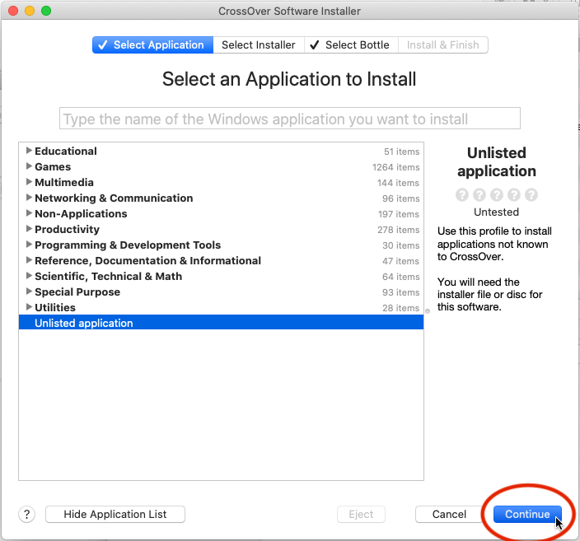
Task: Open the Install & Finish tab
Action: [442, 44]
